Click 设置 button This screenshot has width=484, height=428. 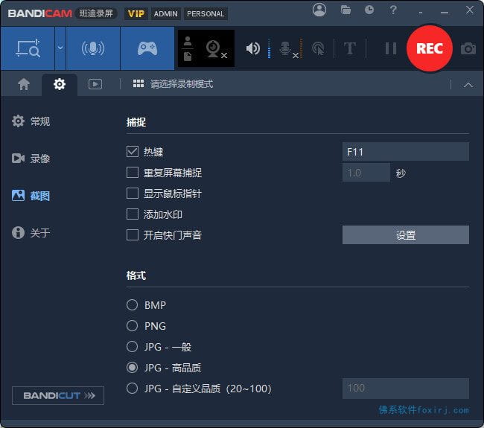tap(406, 234)
